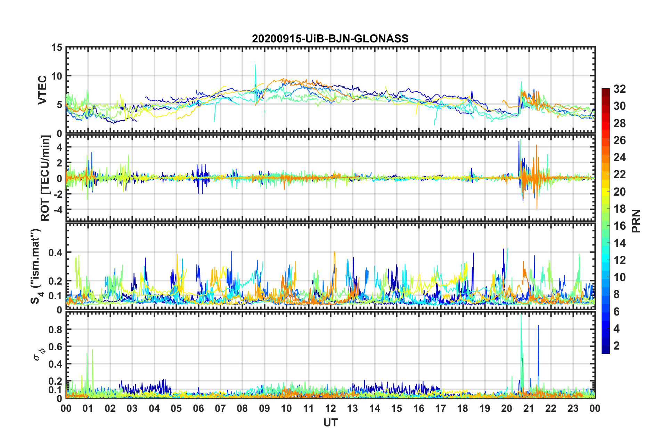
Task: Click the 09 hour tick on the UT axis
Action: (264, 408)
